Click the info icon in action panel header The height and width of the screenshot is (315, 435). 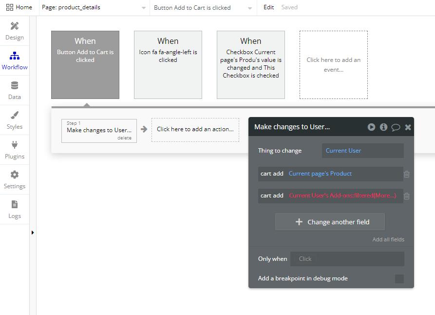[x=383, y=127]
